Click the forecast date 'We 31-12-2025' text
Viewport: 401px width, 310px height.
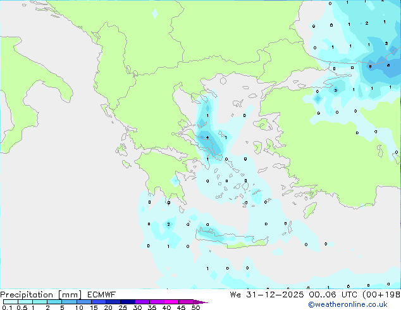coord(267,295)
